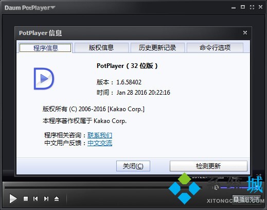Start playback with the Play button
The height and width of the screenshot is (210, 267).
(x=13, y=199)
